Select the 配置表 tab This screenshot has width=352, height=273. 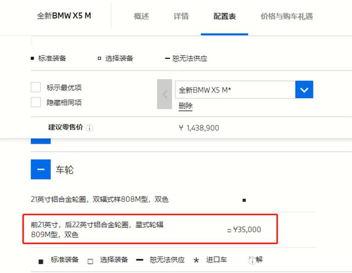224,16
